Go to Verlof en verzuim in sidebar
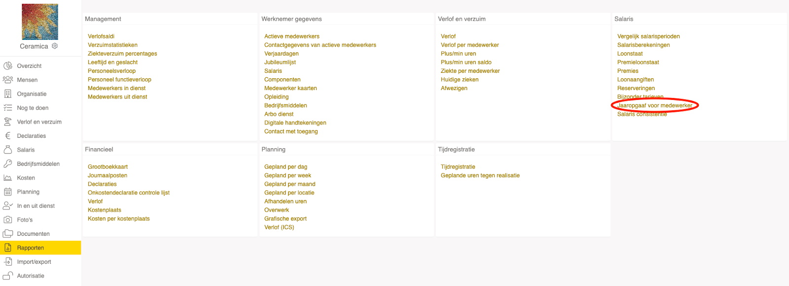Screen dimensions: 789x286 39,122
